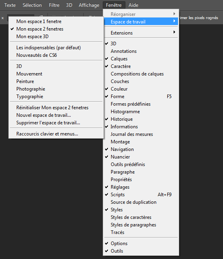Show the Journal des mesures panel
This screenshot has width=223, height=259.
point(141,134)
